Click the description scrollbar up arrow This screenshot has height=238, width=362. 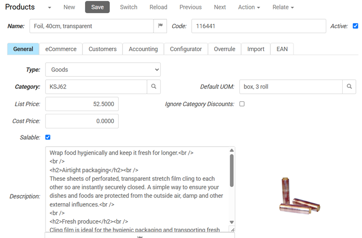coord(231,150)
